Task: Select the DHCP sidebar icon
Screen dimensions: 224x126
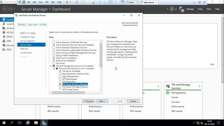Action: tap(4, 37)
